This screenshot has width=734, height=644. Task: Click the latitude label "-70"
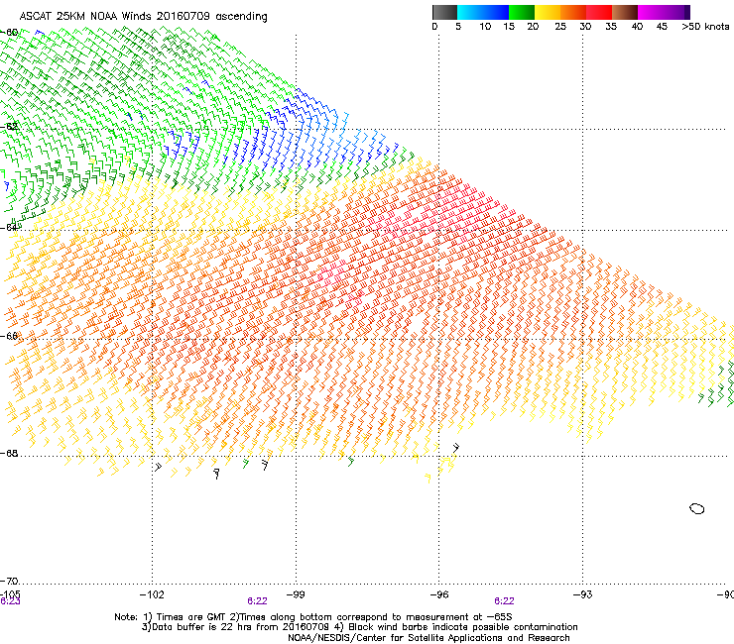pos(9,582)
